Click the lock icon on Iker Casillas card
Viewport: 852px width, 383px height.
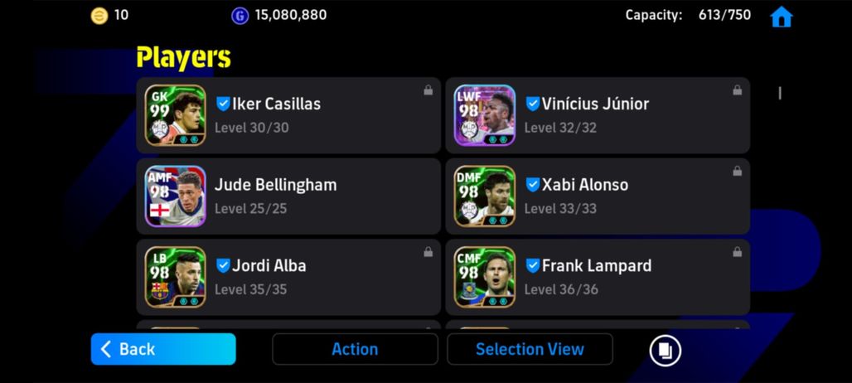point(428,90)
